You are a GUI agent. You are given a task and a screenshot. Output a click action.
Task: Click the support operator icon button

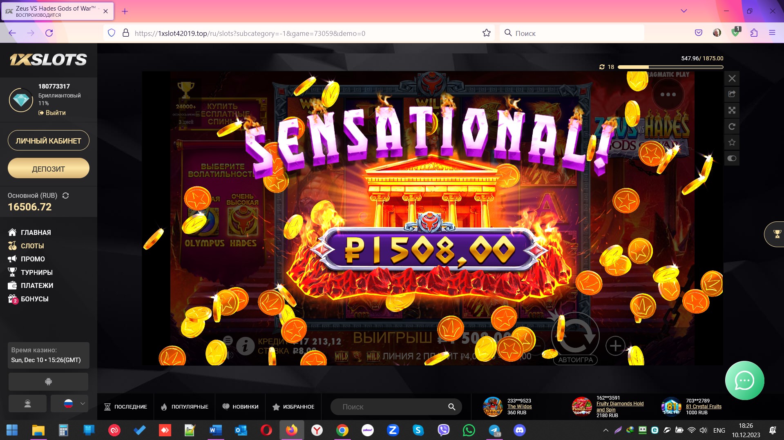pyautogui.click(x=27, y=404)
